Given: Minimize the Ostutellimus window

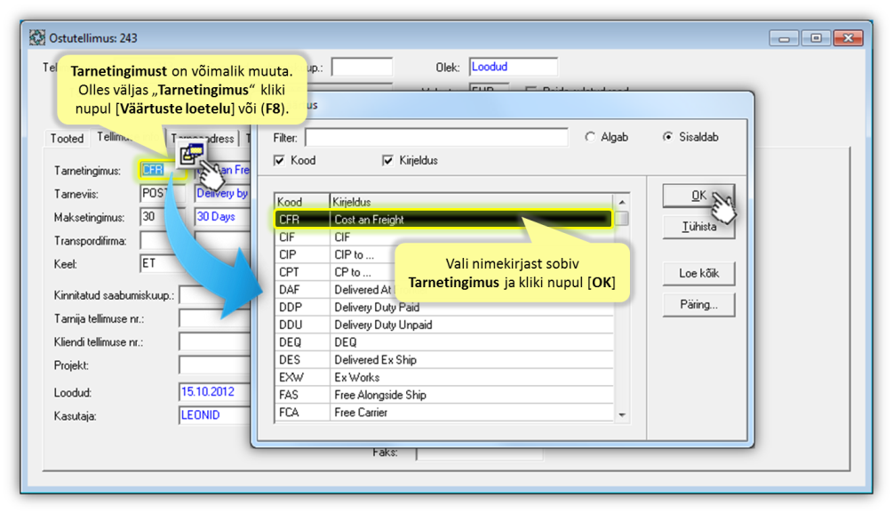Looking at the screenshot, I should (x=784, y=38).
